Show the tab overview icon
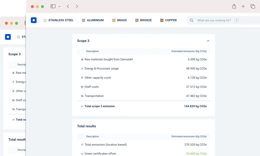260x156 pixels. click(x=252, y=6)
